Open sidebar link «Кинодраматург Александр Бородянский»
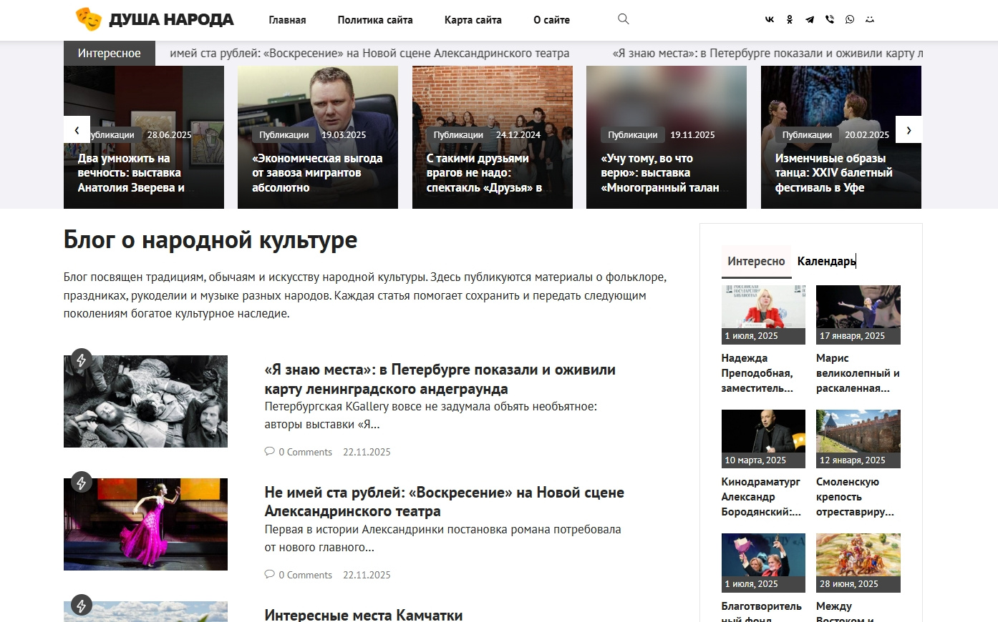This screenshot has width=998, height=622. tap(761, 497)
